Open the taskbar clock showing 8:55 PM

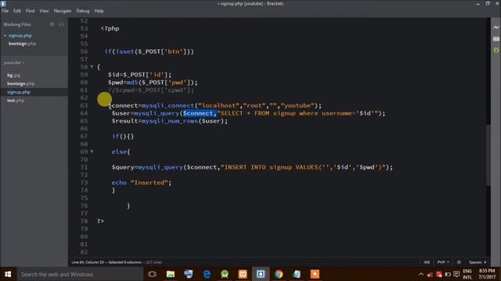coord(487,274)
